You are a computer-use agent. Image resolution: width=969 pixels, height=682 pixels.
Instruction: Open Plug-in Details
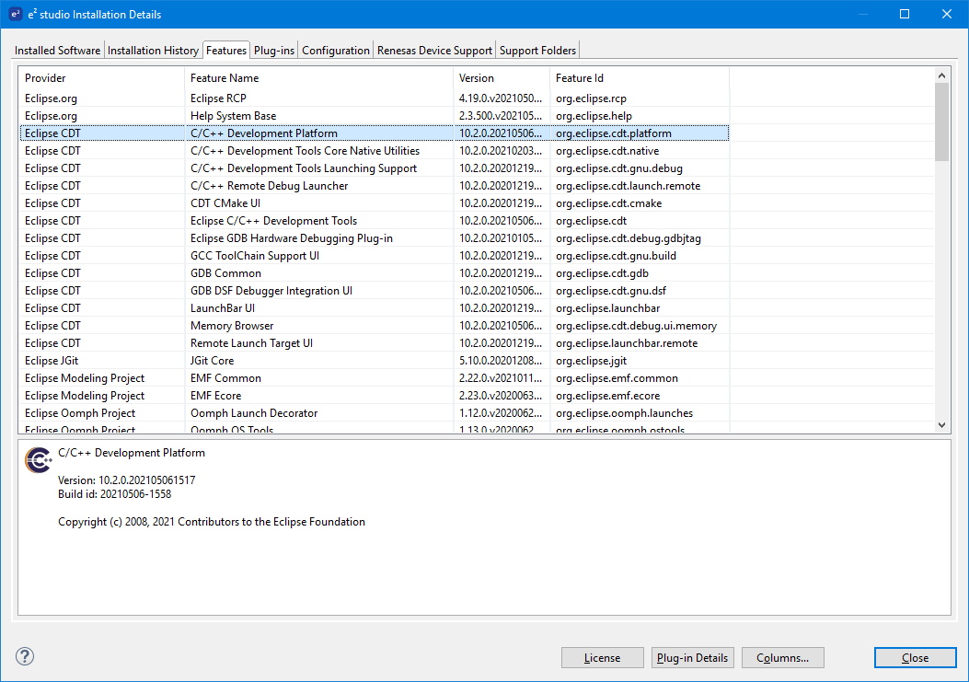click(692, 658)
